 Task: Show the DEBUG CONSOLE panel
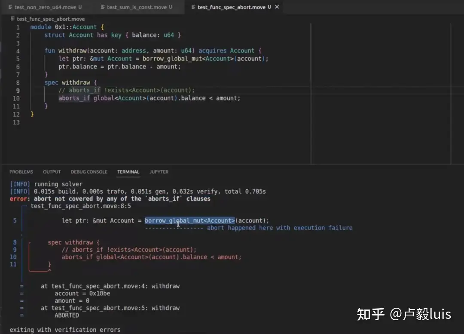(x=89, y=172)
